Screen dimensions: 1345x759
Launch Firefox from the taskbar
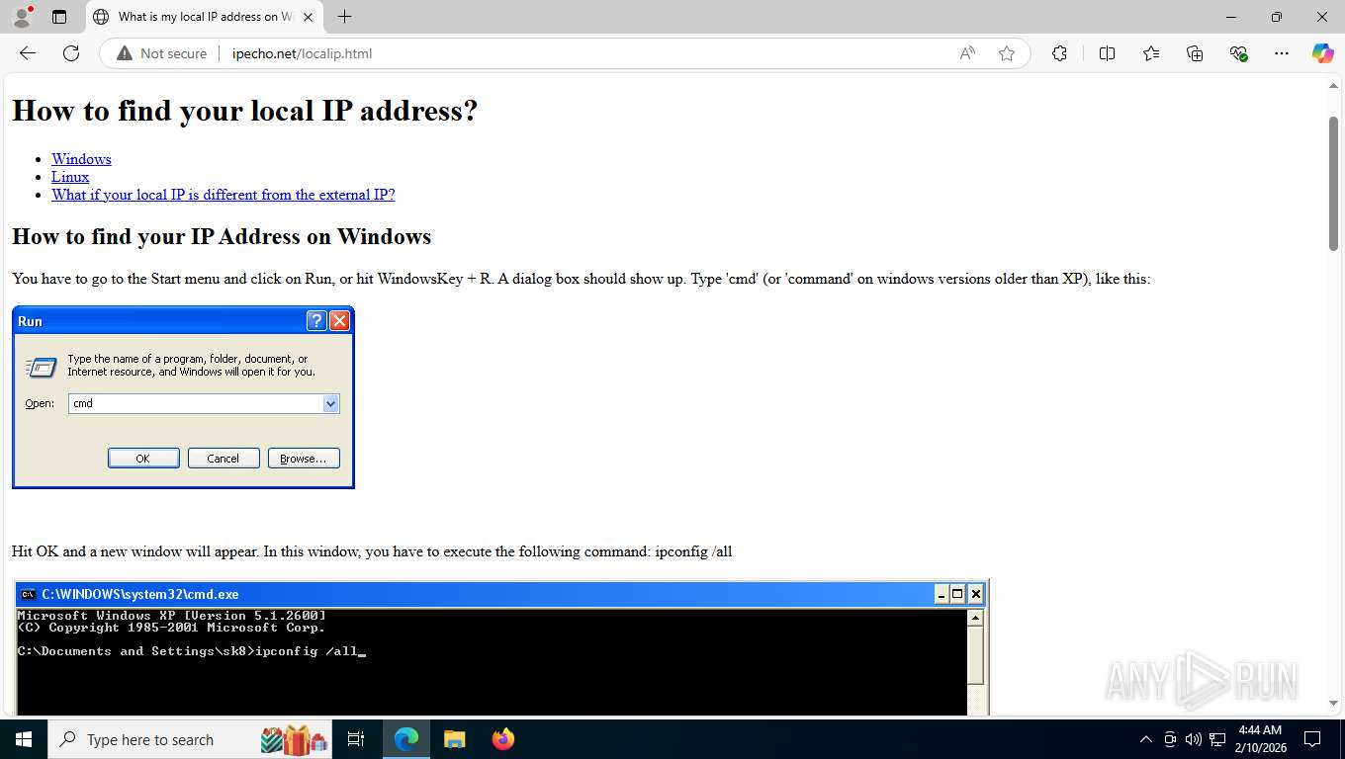(x=502, y=739)
